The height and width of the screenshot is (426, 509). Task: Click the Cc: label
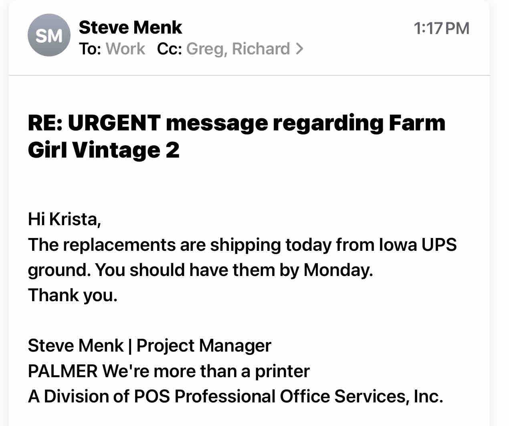(x=170, y=49)
